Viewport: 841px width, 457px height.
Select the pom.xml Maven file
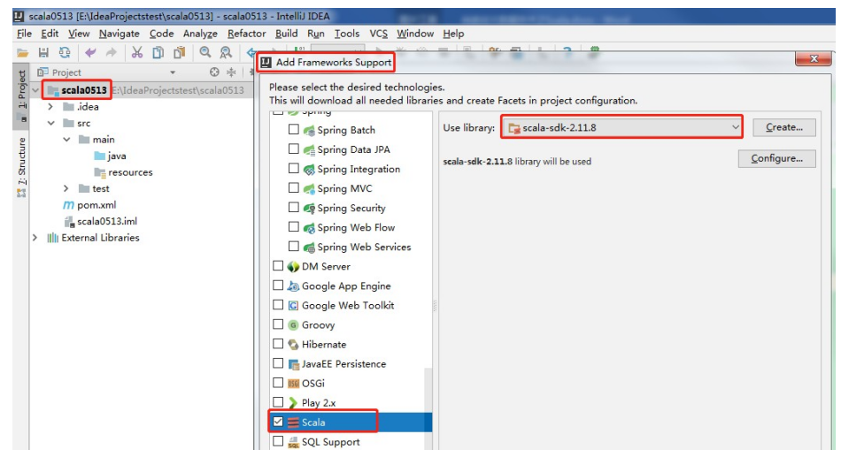tap(89, 205)
